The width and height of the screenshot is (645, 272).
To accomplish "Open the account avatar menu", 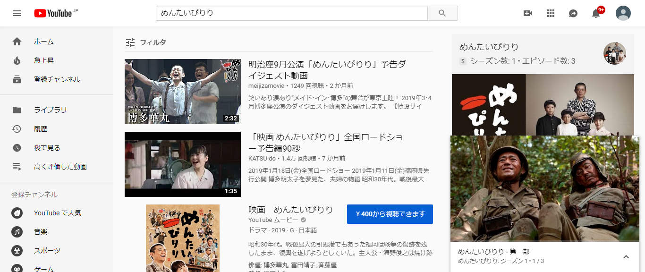I will point(623,13).
